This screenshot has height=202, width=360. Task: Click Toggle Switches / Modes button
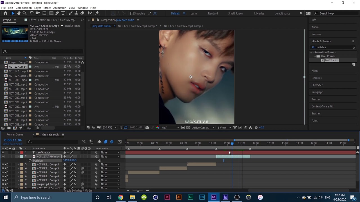tap(78, 190)
